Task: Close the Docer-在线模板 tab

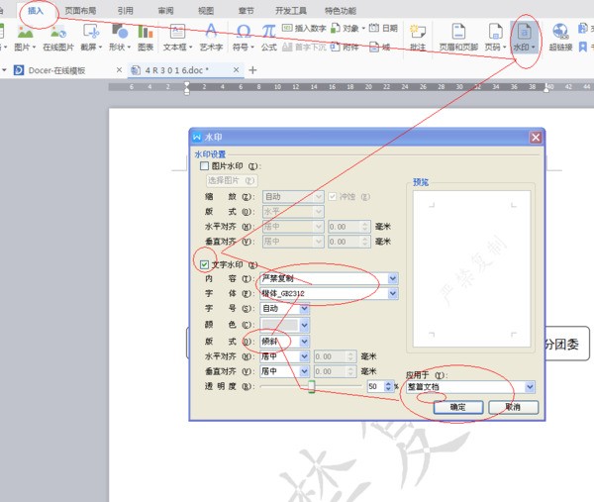Action: point(119,70)
